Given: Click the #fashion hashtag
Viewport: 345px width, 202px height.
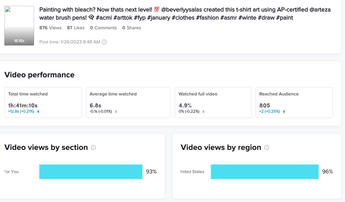Looking at the screenshot, I should (x=207, y=18).
